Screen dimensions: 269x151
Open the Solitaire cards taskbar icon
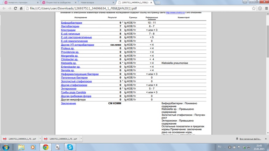click(x=58, y=147)
